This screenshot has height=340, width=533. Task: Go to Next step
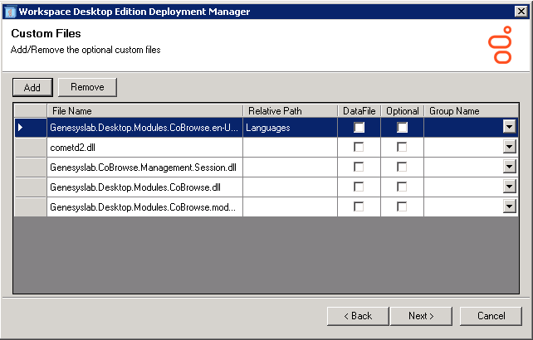(421, 316)
